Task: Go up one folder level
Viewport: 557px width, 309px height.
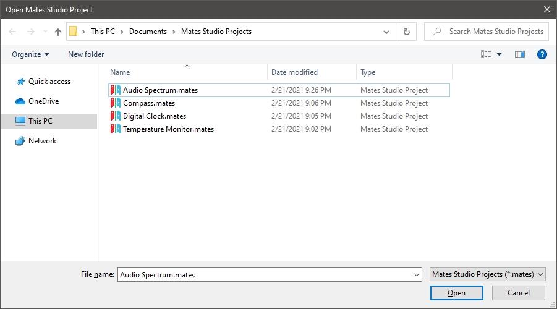Action: pyautogui.click(x=58, y=32)
